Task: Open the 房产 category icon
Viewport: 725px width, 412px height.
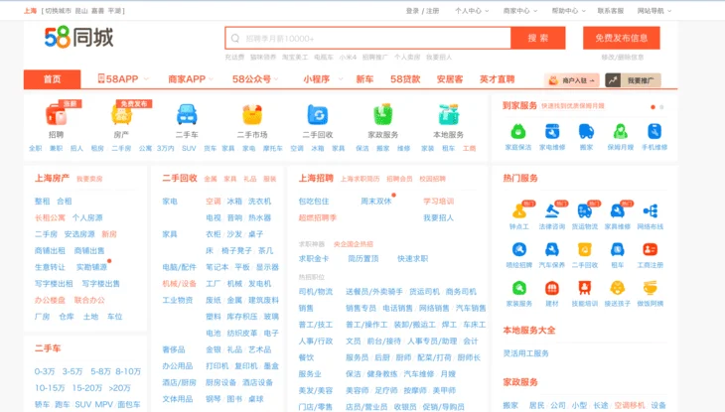Action: pyautogui.click(x=121, y=115)
